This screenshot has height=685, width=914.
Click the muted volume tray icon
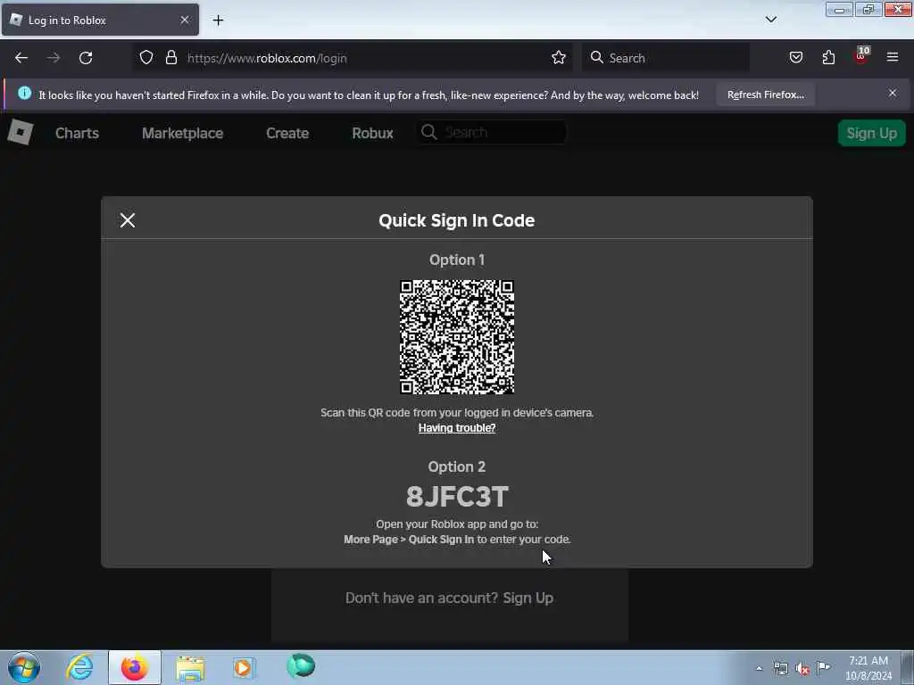(x=802, y=669)
